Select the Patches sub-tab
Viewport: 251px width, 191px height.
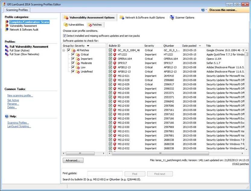[95, 25]
